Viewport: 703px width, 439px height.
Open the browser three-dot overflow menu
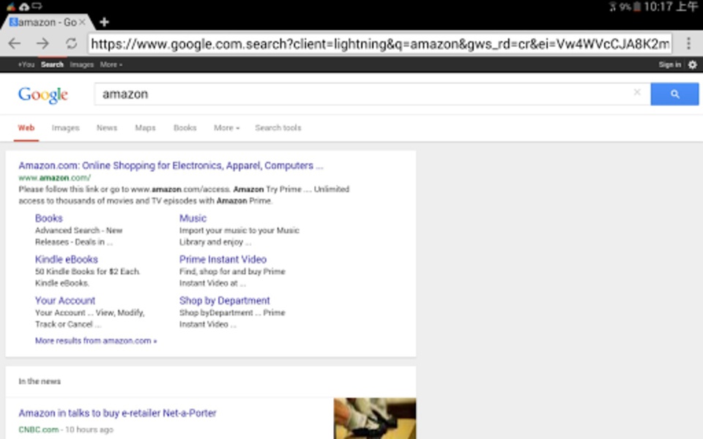point(688,43)
